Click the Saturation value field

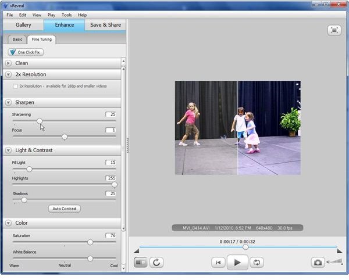tap(111, 235)
